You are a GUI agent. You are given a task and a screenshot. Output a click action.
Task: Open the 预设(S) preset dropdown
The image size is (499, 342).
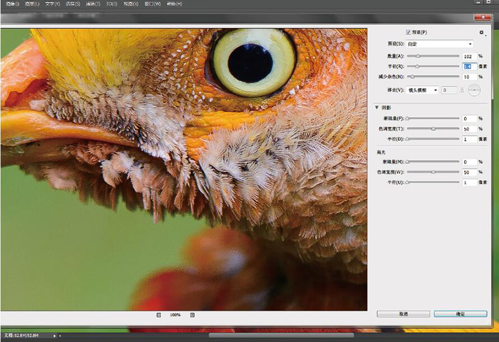pyautogui.click(x=440, y=44)
